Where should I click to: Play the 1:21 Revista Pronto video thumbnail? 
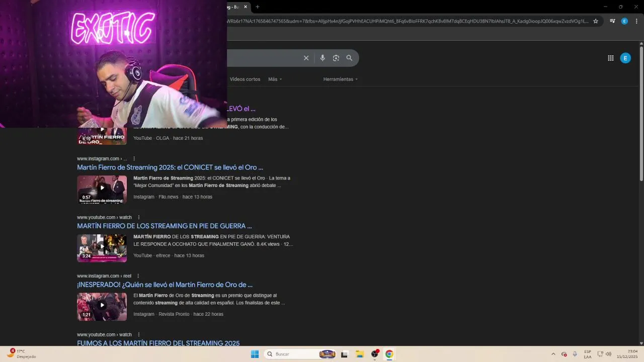click(x=102, y=306)
